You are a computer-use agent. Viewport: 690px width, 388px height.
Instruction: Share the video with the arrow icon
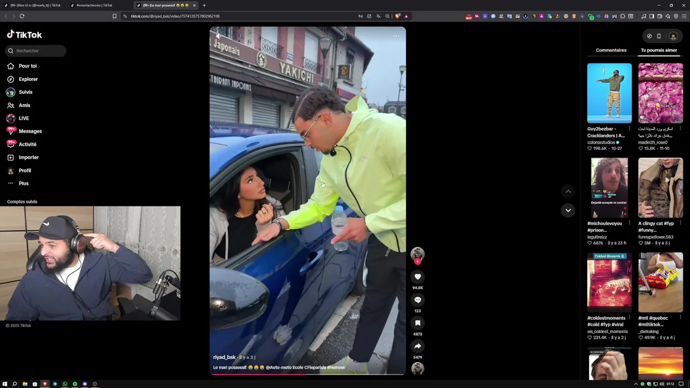(417, 346)
